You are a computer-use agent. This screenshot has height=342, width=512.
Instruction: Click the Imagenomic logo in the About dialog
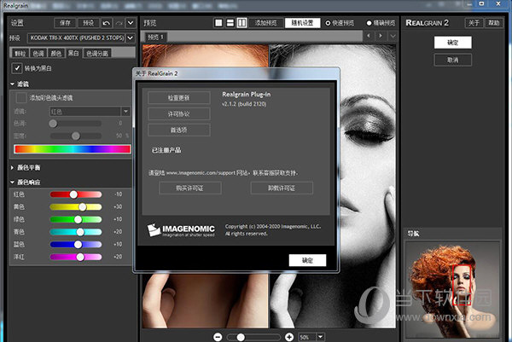(181, 230)
